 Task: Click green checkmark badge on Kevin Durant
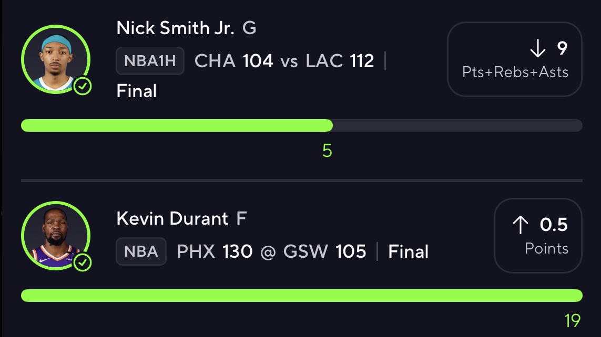(x=83, y=262)
